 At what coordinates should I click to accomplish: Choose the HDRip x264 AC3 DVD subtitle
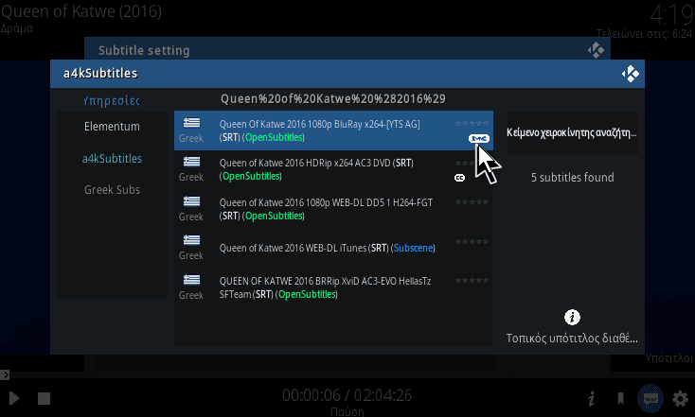click(x=333, y=169)
